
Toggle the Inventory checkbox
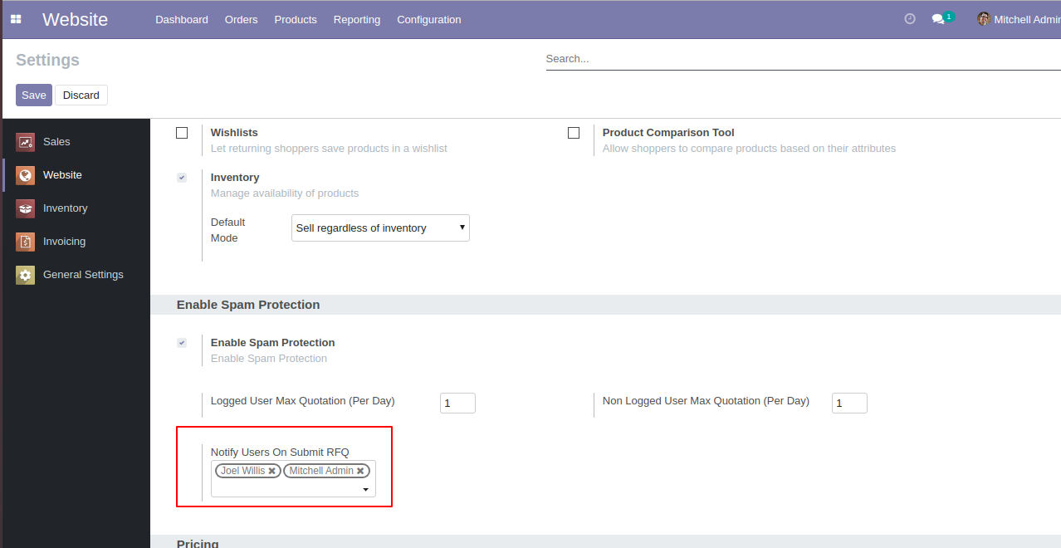182,178
